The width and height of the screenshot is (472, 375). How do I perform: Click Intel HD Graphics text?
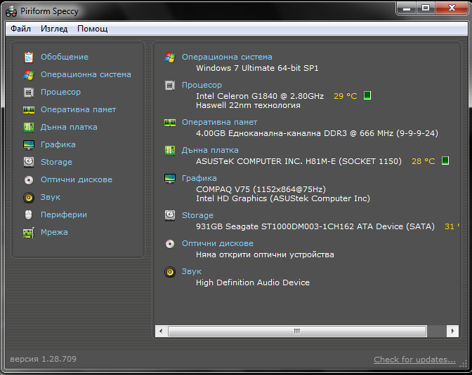point(283,198)
